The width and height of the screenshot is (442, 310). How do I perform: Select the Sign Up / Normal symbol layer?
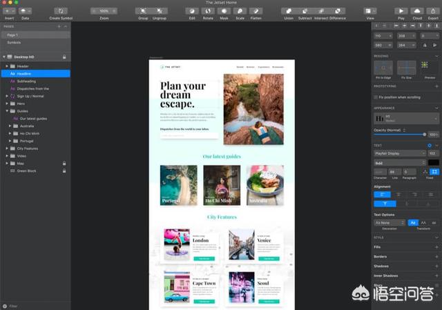(35, 96)
